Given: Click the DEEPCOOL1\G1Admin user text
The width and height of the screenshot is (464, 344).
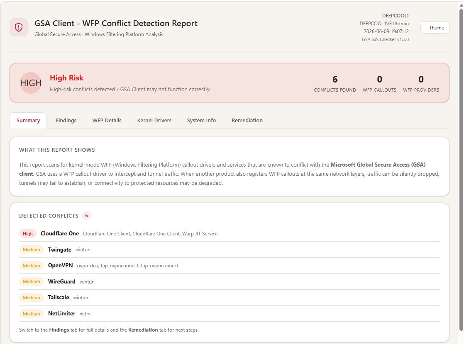Looking at the screenshot, I should (x=384, y=24).
